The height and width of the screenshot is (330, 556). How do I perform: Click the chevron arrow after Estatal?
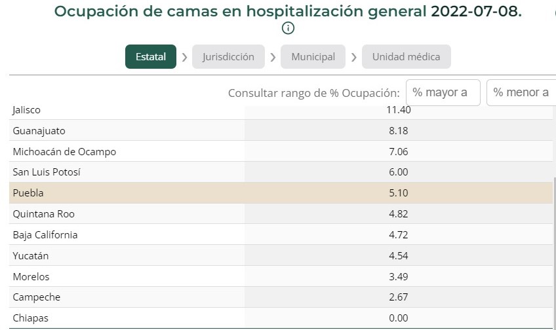pyautogui.click(x=184, y=58)
